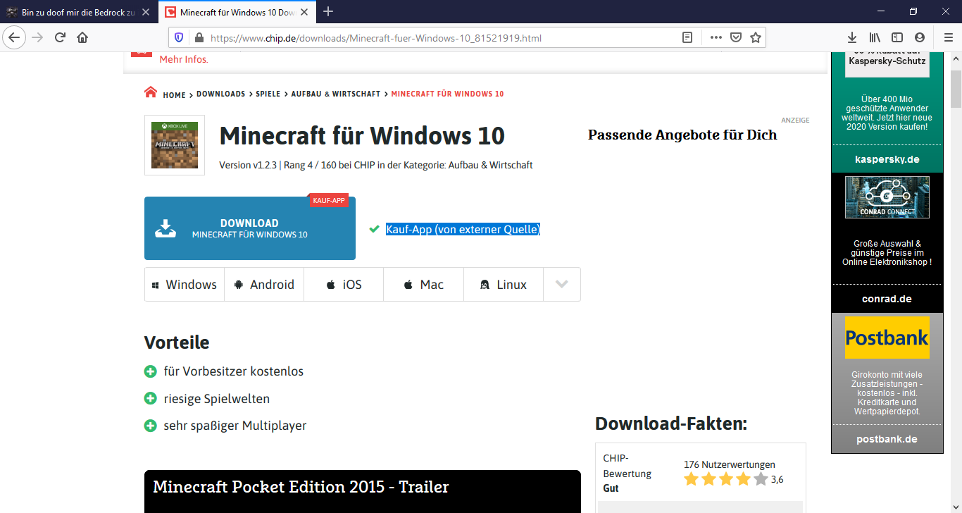Open the Library bookmarks and history
Viewport: 962px width, 513px height.
click(x=875, y=37)
